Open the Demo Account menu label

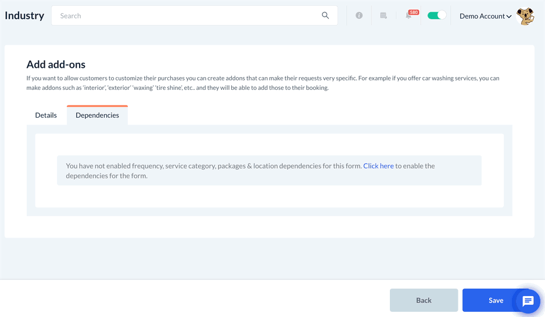click(x=482, y=16)
